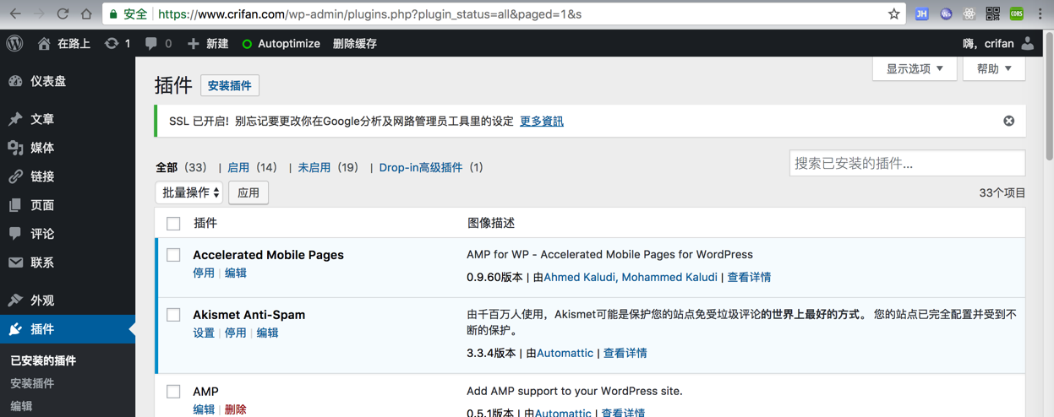
Task: Expand the 显示选项 screen options panel
Action: [915, 68]
